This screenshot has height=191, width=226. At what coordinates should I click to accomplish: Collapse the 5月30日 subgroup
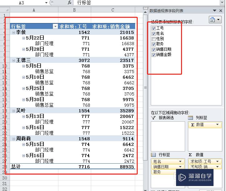pos(23,100)
